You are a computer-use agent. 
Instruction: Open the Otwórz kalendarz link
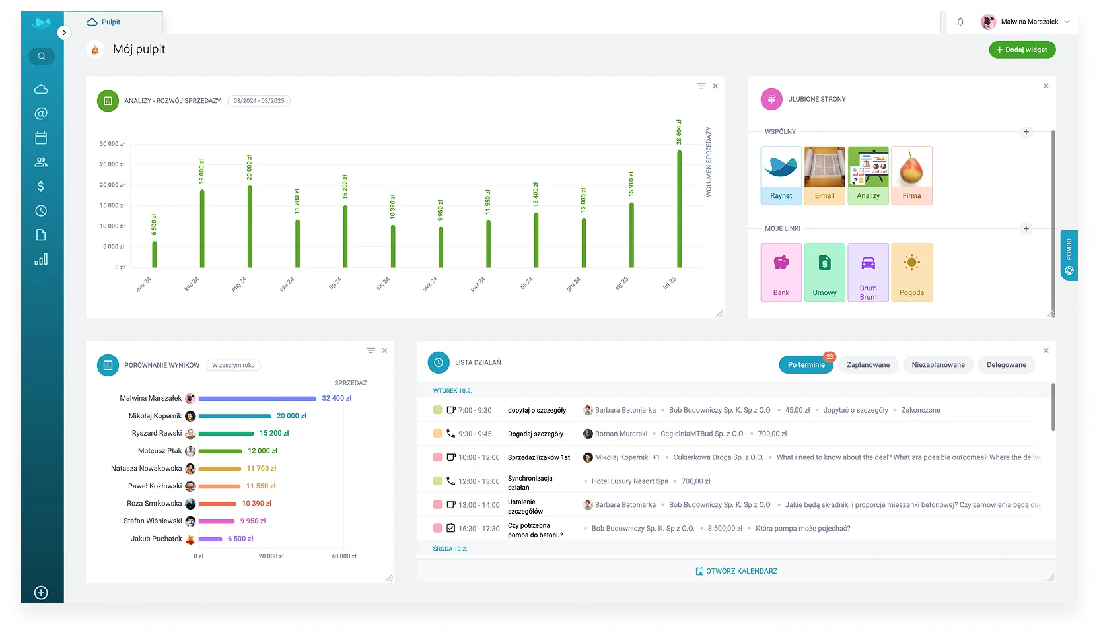(x=736, y=571)
